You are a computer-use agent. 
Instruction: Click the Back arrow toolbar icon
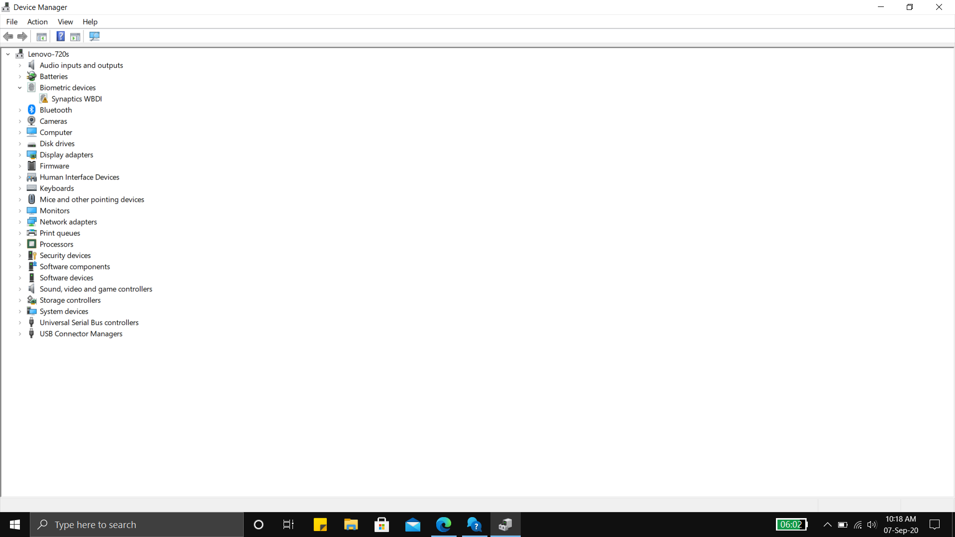[x=8, y=36]
